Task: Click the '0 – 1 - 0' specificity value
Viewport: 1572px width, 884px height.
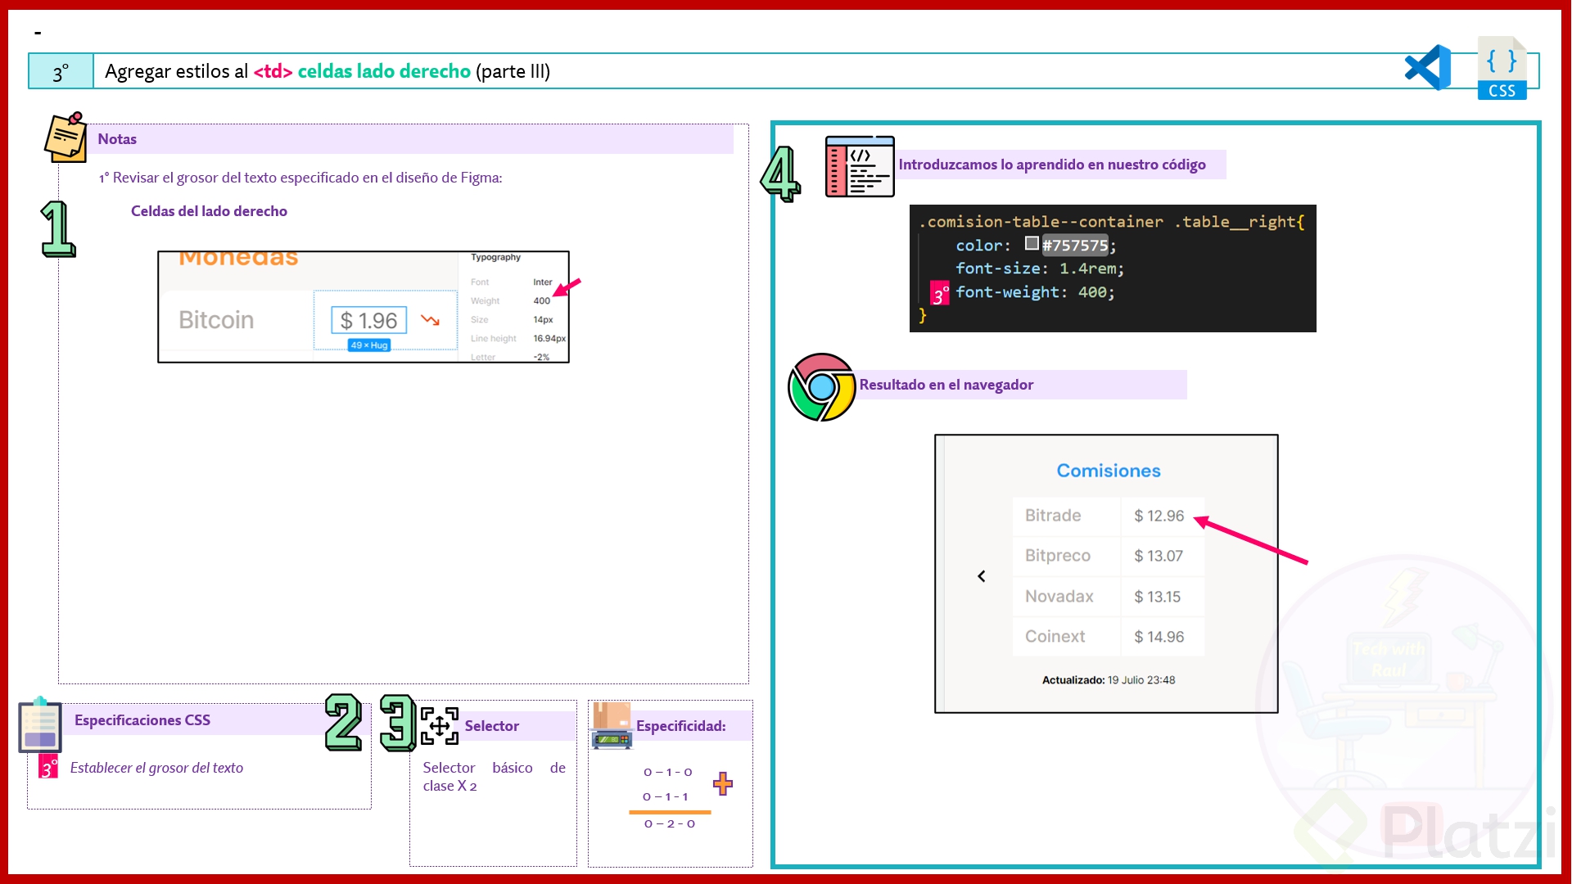Action: 668,772
